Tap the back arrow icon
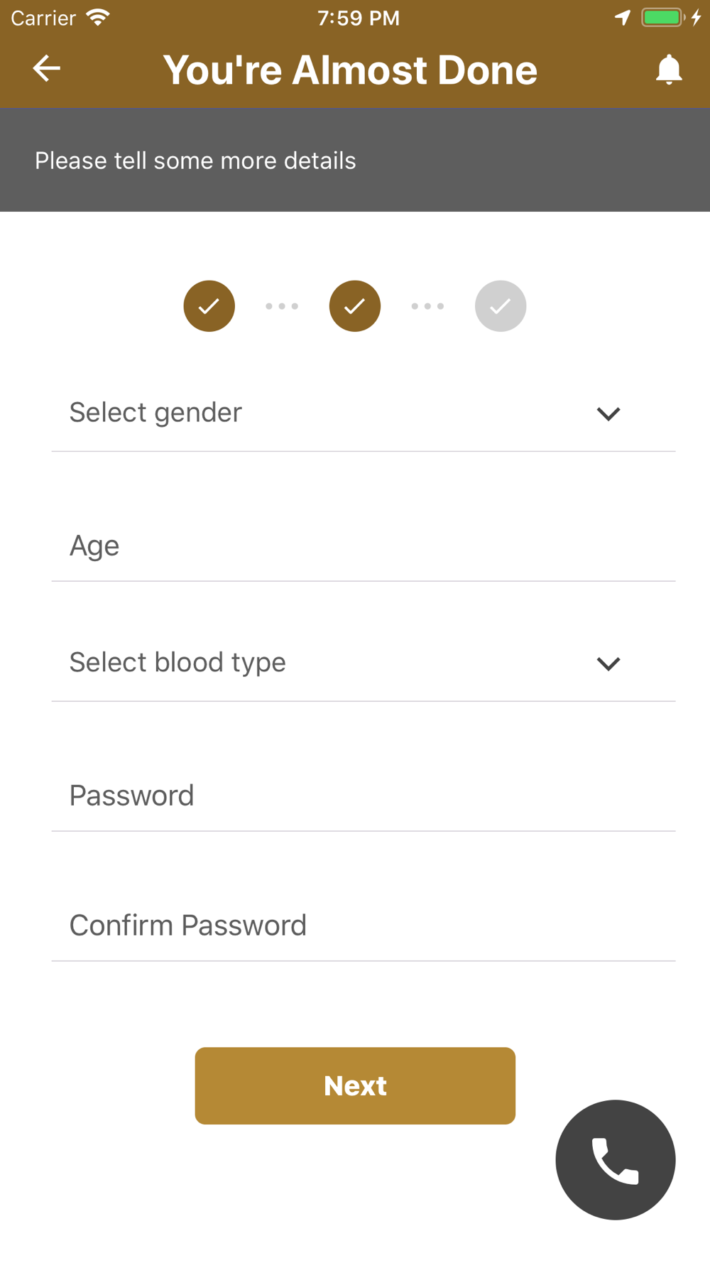The image size is (710, 1263). click(47, 69)
